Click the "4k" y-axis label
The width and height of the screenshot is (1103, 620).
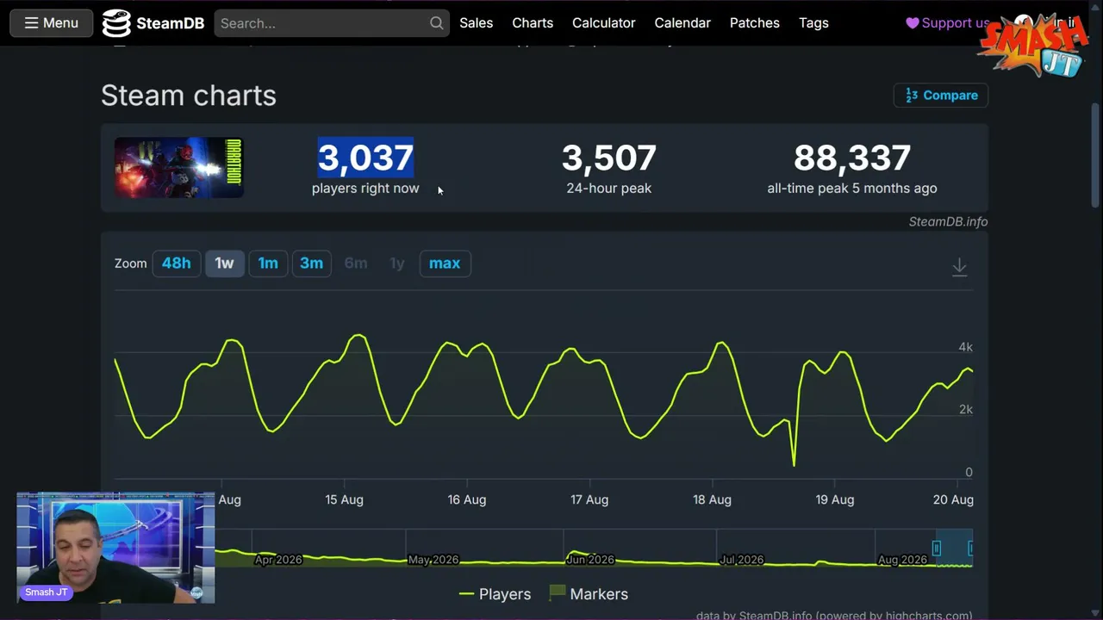pos(965,347)
